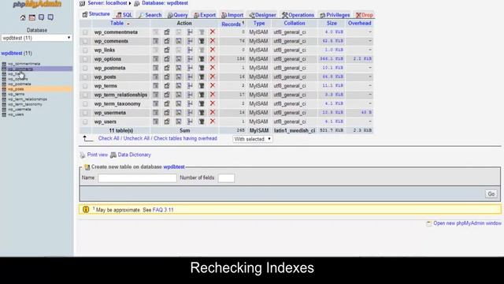Image resolution: width=504 pixels, height=284 pixels.
Task: Click Structure icon for wp_commentmeta row
Action: [x=167, y=32]
